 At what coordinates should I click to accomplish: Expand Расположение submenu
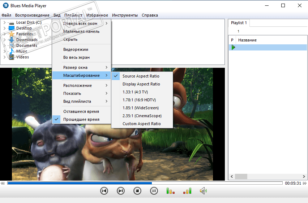click(x=81, y=85)
